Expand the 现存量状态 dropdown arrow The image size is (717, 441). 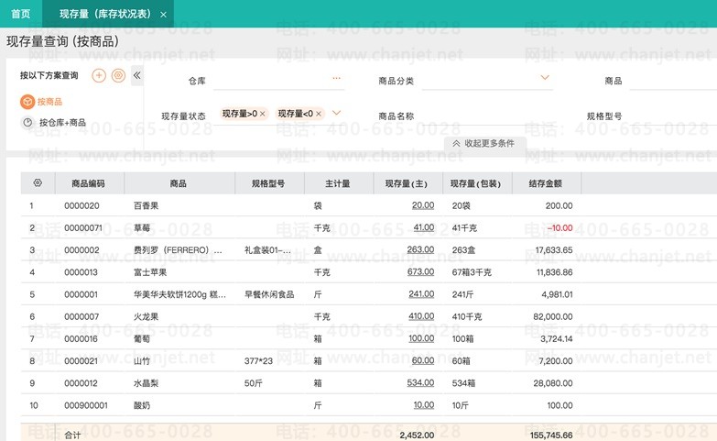(337, 113)
